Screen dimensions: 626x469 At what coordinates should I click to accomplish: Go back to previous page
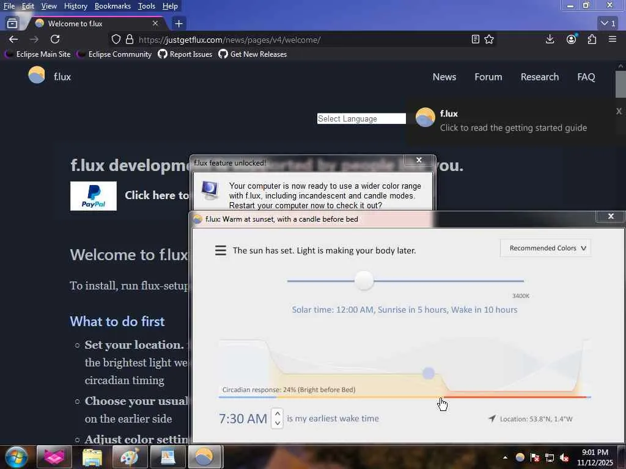coord(13,40)
